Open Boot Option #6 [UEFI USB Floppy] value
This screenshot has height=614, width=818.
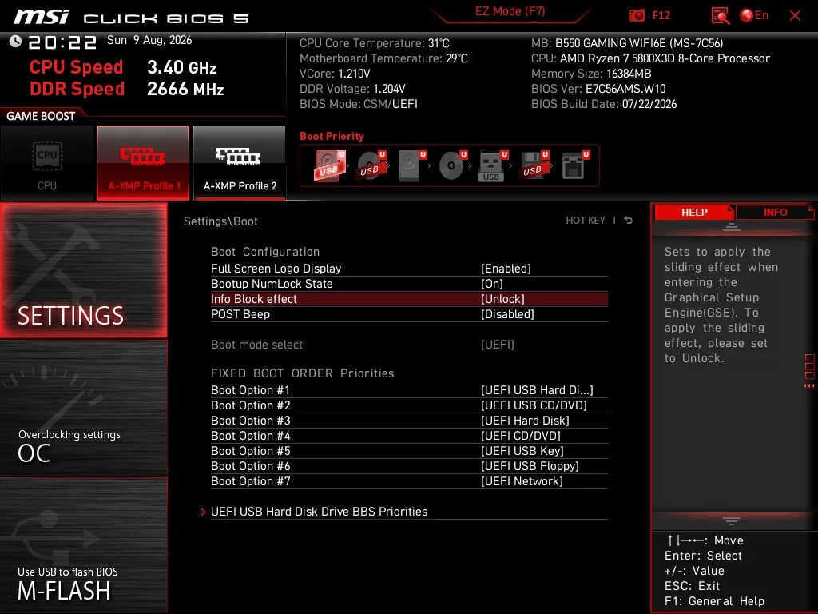click(530, 466)
